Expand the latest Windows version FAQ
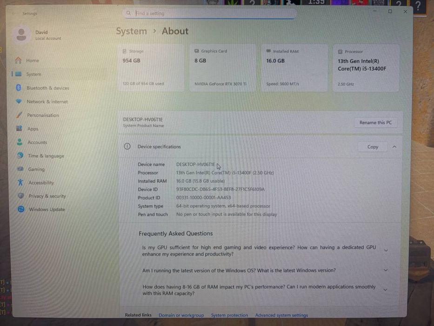This screenshot has height=326, width=434. tap(386, 270)
